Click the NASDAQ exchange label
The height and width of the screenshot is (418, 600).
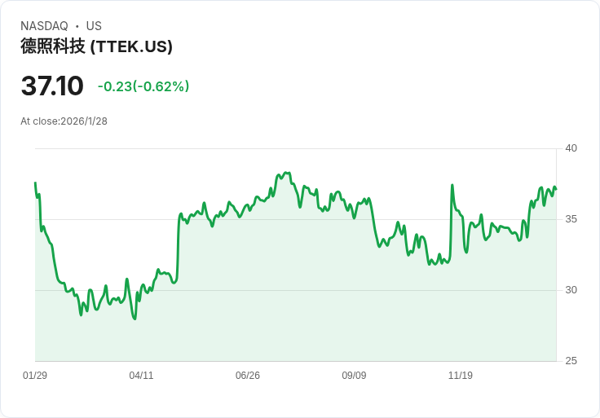point(44,26)
